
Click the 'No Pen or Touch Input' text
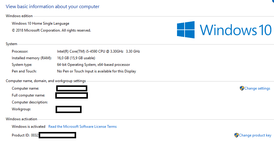96,71
